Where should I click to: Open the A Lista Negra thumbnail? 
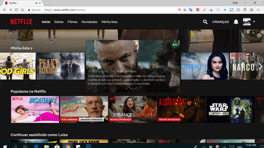point(182,109)
